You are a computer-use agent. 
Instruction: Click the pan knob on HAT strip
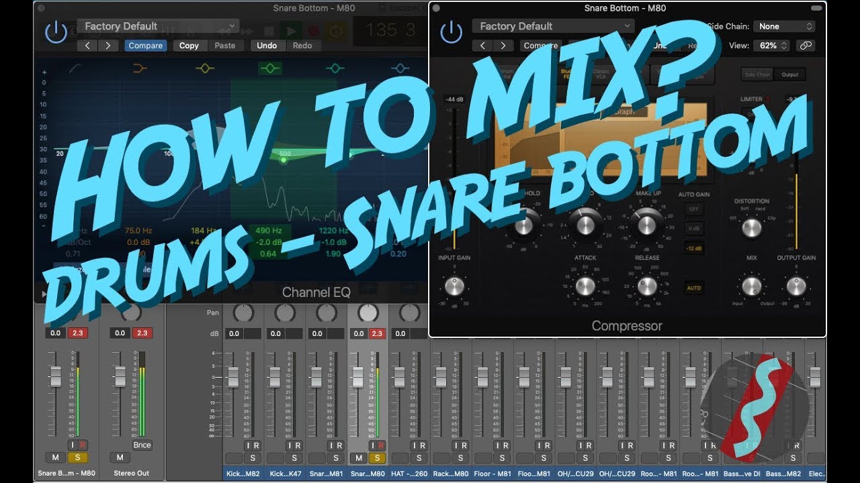(x=410, y=313)
